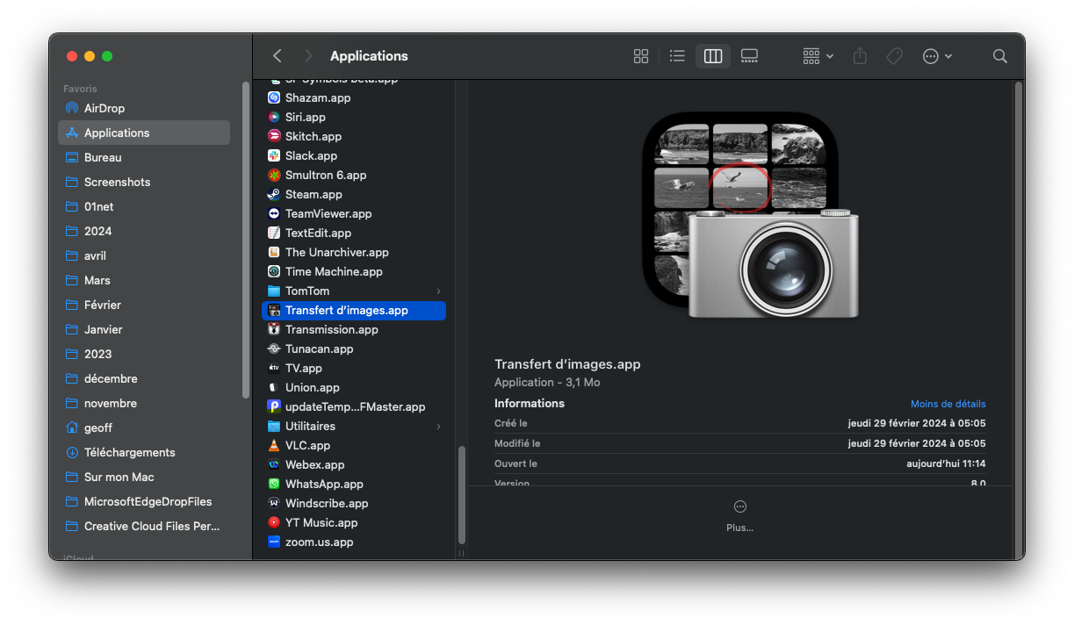Click the Shazam.app icon
Viewport: 1074px width, 625px height.
(x=274, y=97)
